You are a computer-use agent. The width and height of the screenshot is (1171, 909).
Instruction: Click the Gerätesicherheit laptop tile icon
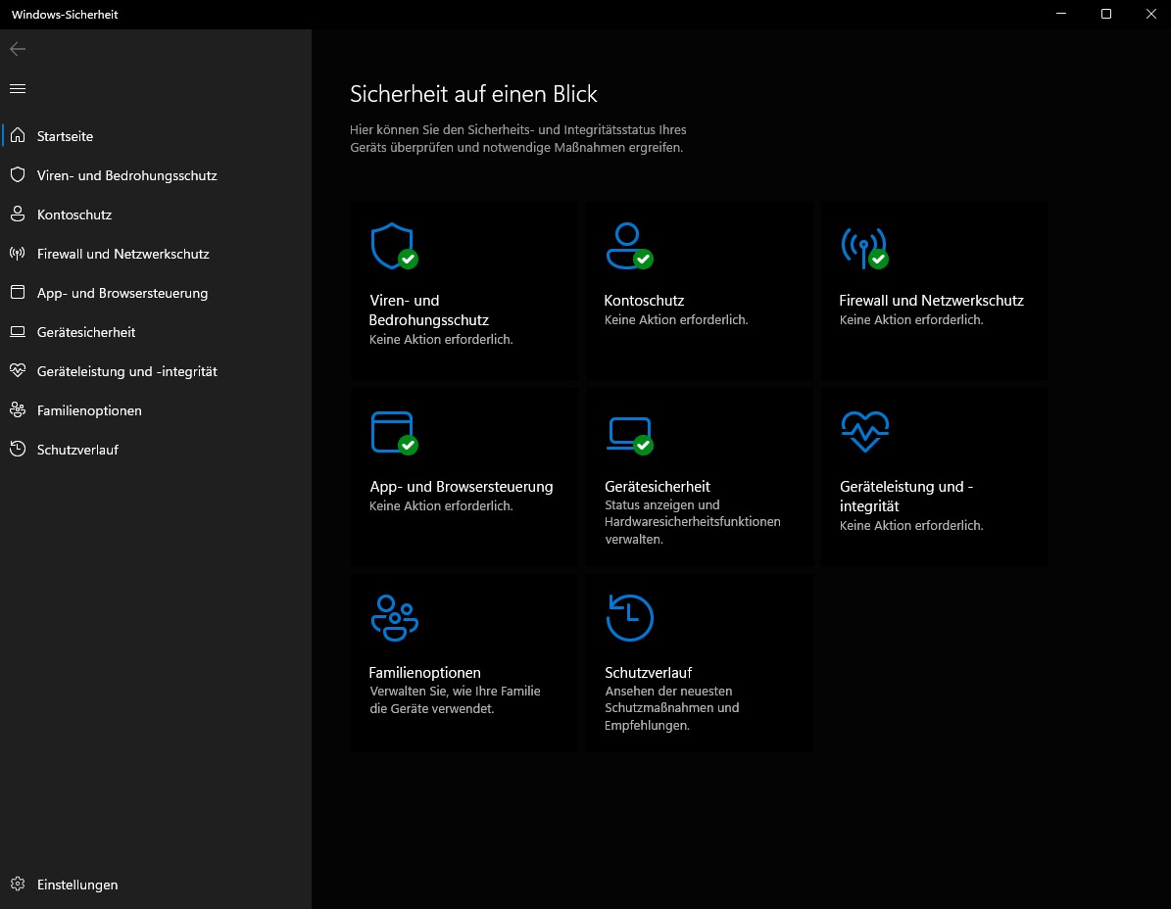pyautogui.click(x=627, y=432)
